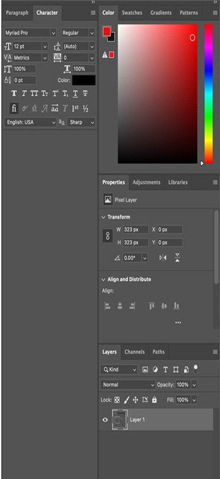Switch to the Adjustments tab
The image size is (220, 479).
(146, 182)
